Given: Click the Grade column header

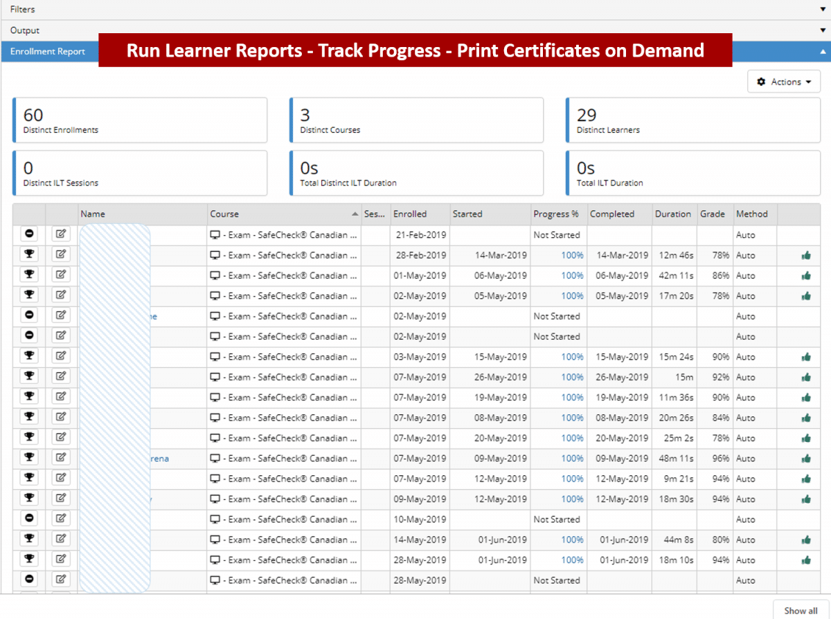Looking at the screenshot, I should tap(712, 214).
